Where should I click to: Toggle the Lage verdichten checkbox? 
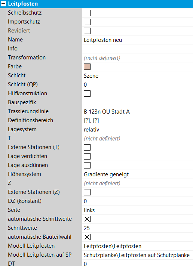87,157
